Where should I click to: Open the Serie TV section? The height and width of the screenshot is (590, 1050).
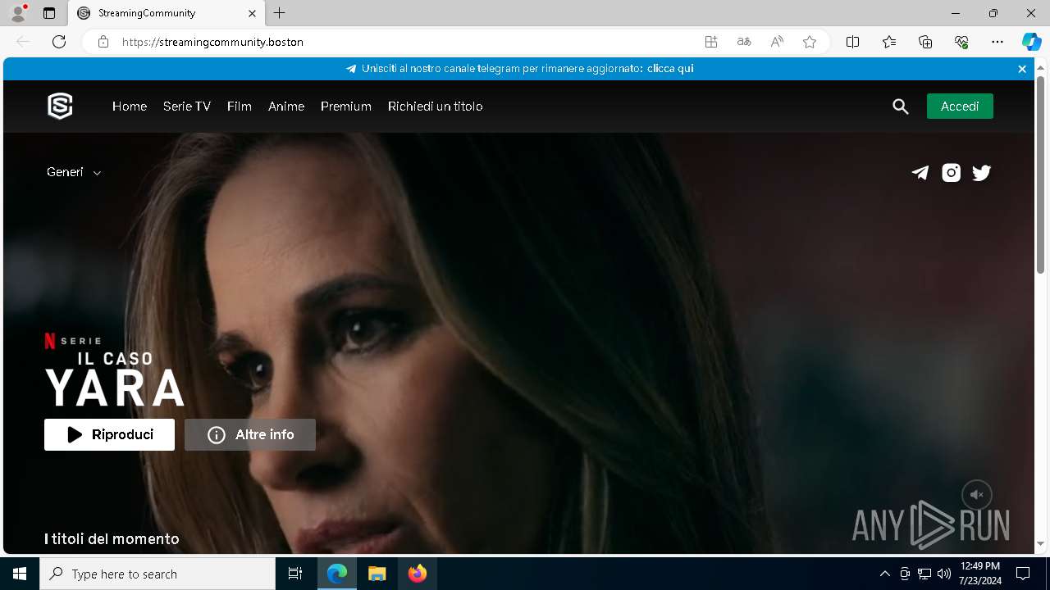point(187,107)
